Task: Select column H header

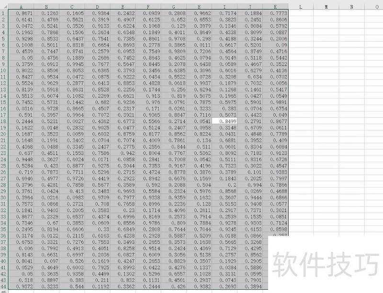Action: click(x=199, y=7)
